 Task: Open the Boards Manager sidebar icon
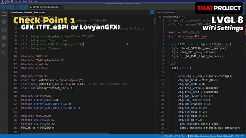(4, 30)
